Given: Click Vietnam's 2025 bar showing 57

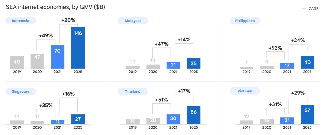Looking at the screenshot, I should click(307, 115).
